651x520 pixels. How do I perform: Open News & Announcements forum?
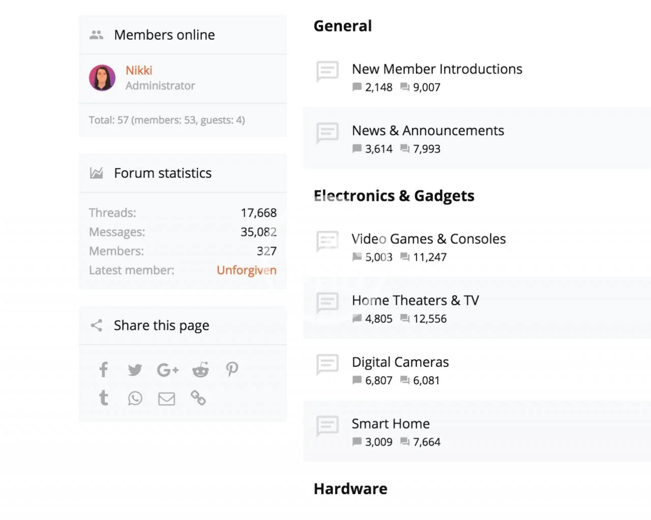(428, 131)
